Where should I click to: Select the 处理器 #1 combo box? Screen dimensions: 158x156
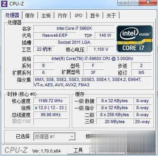pos(54,137)
